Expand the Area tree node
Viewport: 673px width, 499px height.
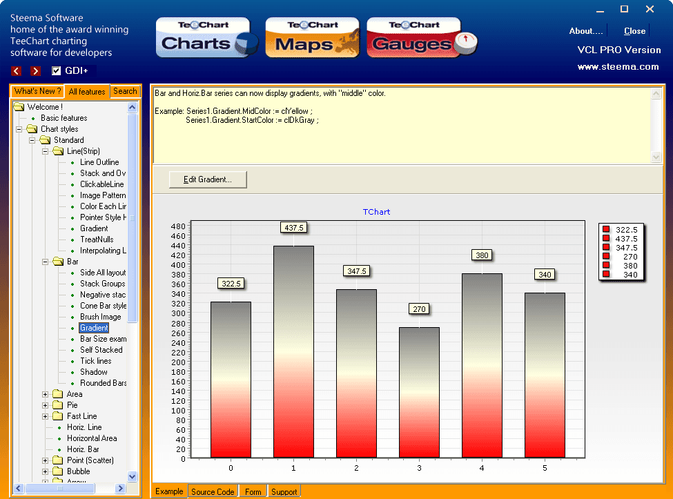click(45, 394)
